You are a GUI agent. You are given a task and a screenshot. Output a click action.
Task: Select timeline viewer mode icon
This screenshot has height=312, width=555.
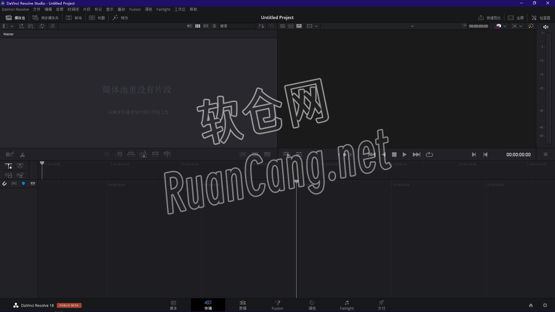[299, 26]
